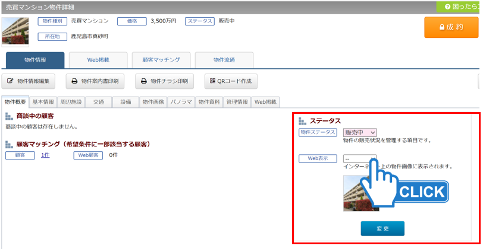
Task: Click the 売買マンション property type value
Action: 90,21
